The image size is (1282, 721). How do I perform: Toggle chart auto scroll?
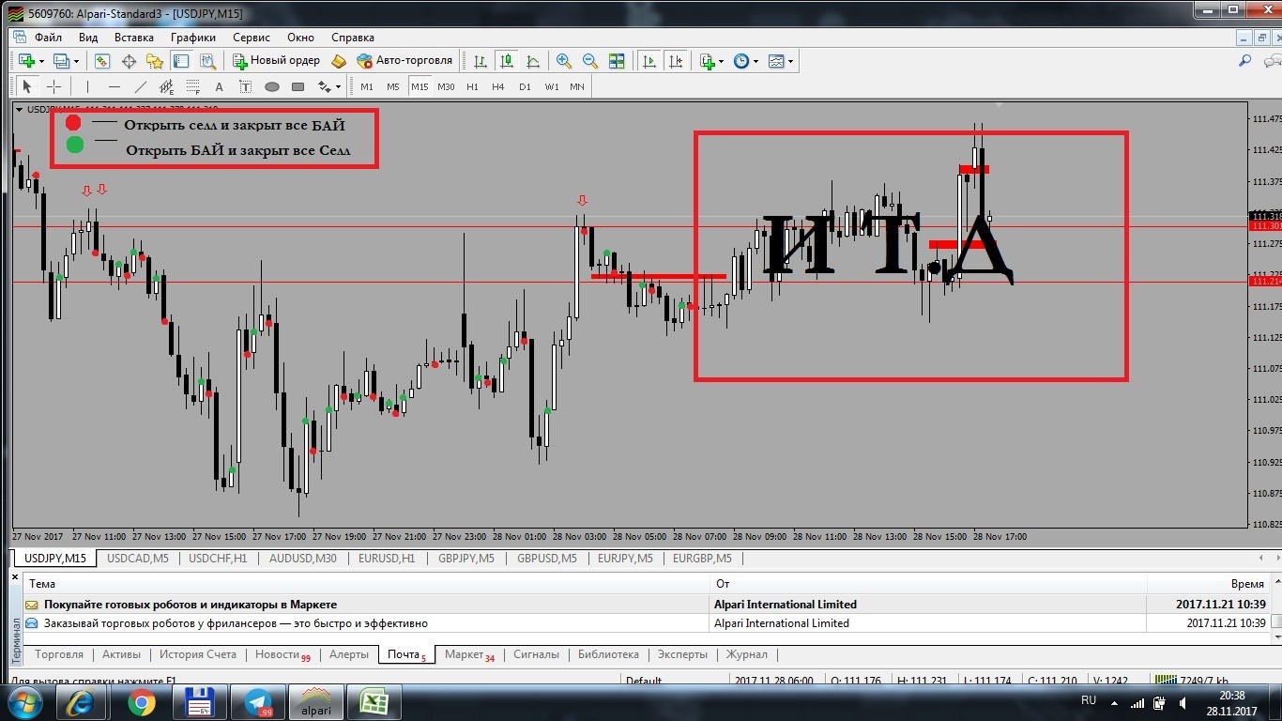649,61
